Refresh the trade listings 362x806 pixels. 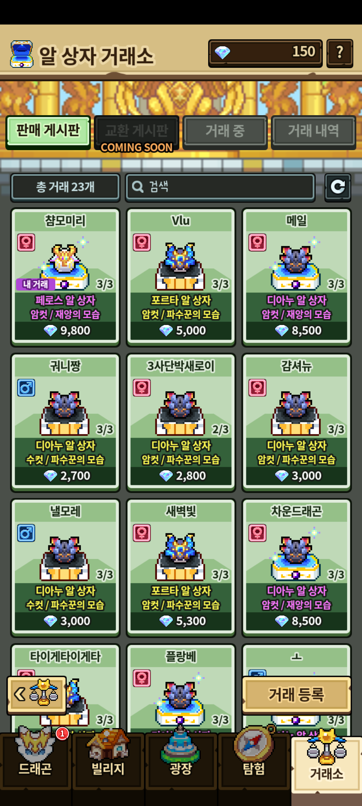[x=338, y=187]
